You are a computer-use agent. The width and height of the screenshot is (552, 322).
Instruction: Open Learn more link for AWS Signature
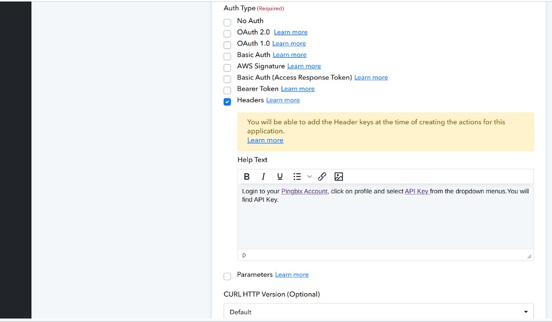[x=304, y=66]
